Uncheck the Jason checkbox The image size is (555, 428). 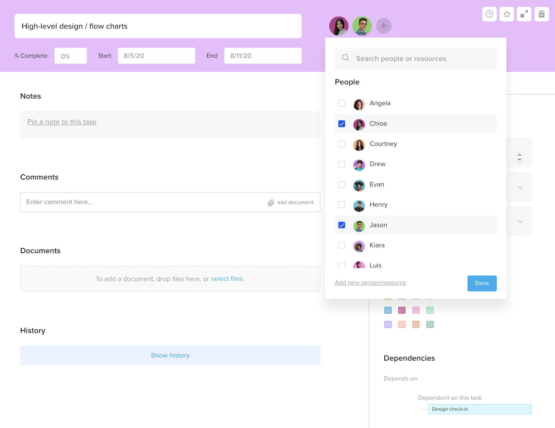coord(342,225)
